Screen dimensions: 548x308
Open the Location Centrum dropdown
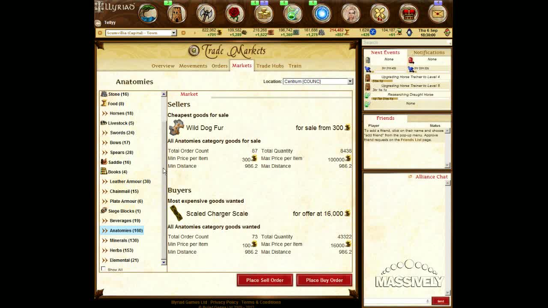point(318,81)
